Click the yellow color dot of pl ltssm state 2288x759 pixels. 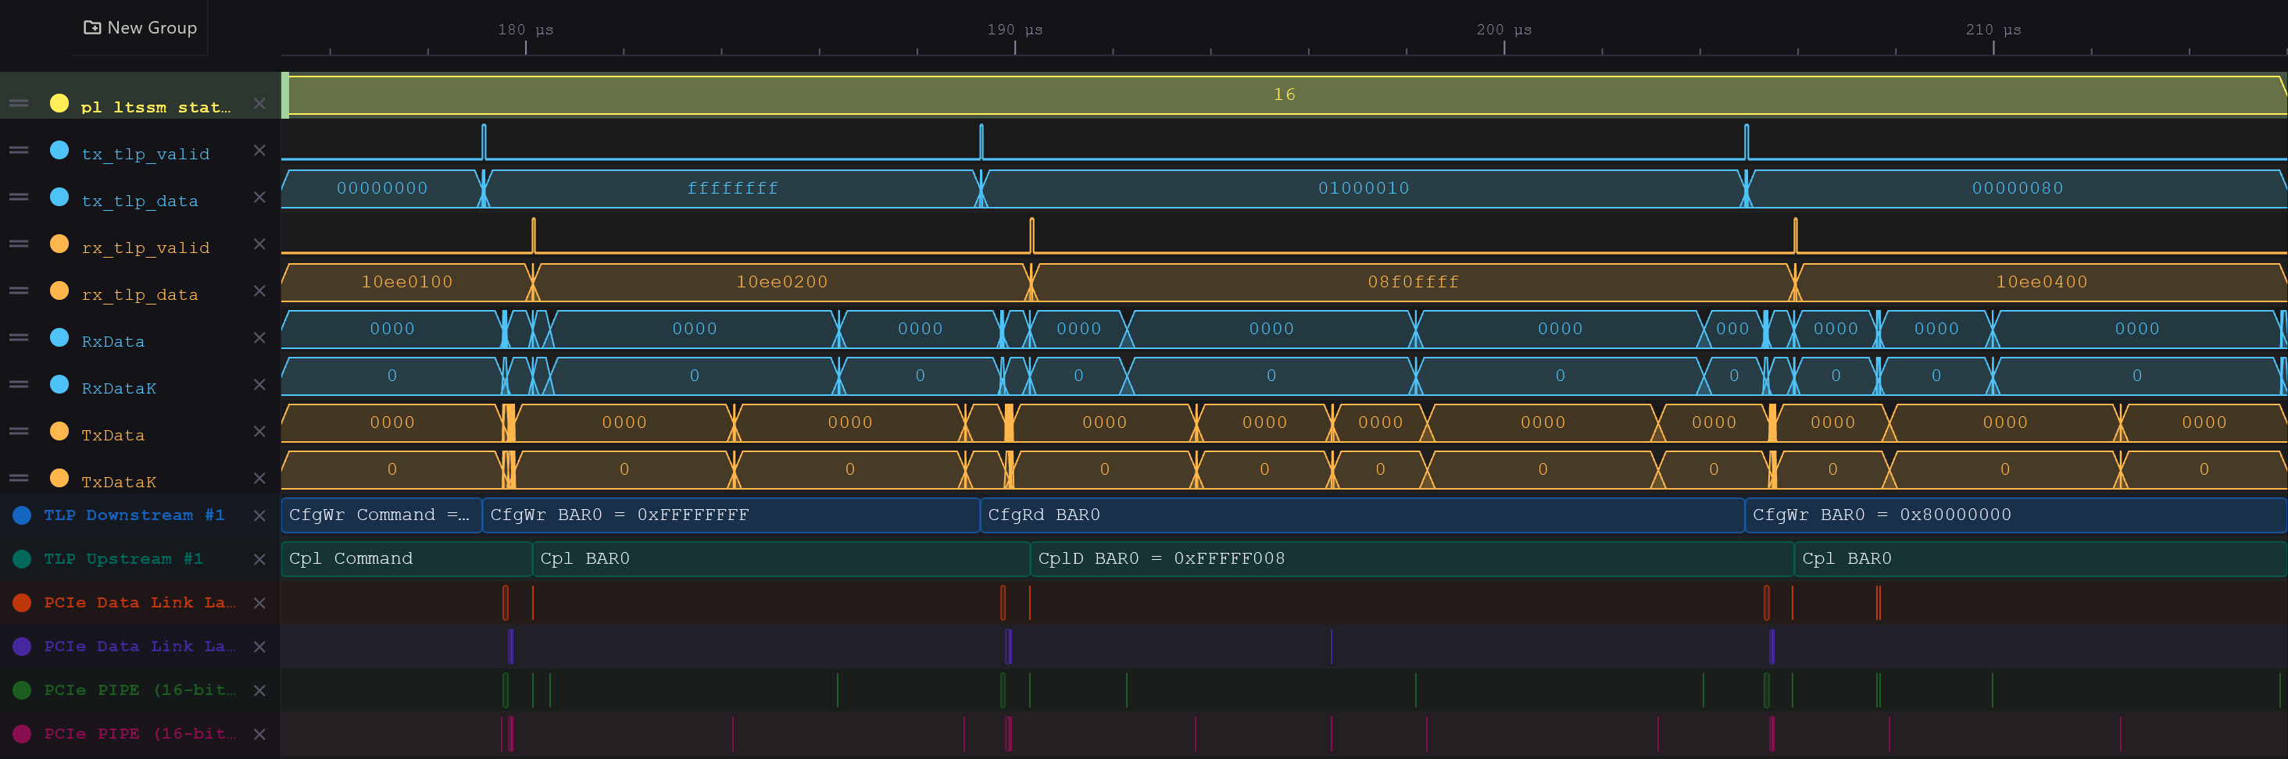point(59,103)
